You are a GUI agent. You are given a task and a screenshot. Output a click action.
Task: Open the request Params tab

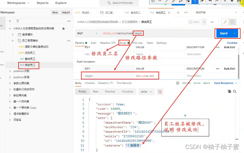(81, 43)
